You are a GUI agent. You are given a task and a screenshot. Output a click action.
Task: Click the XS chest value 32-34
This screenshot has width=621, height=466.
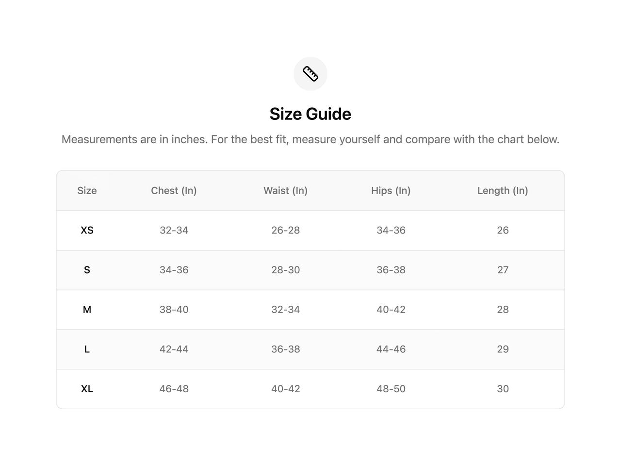click(x=174, y=230)
